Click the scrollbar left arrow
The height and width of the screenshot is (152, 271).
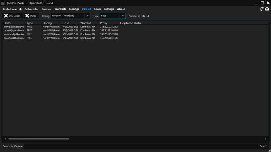pyautogui.click(x=5, y=139)
